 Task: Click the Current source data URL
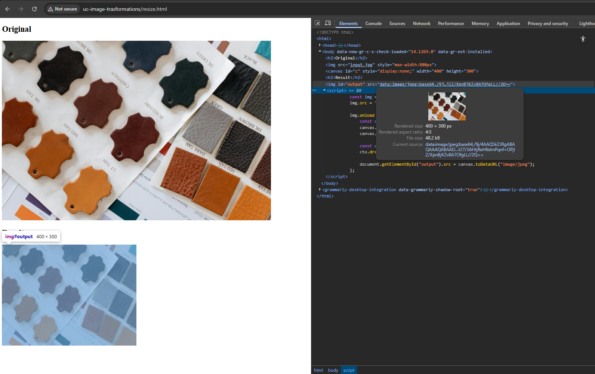coord(470,150)
